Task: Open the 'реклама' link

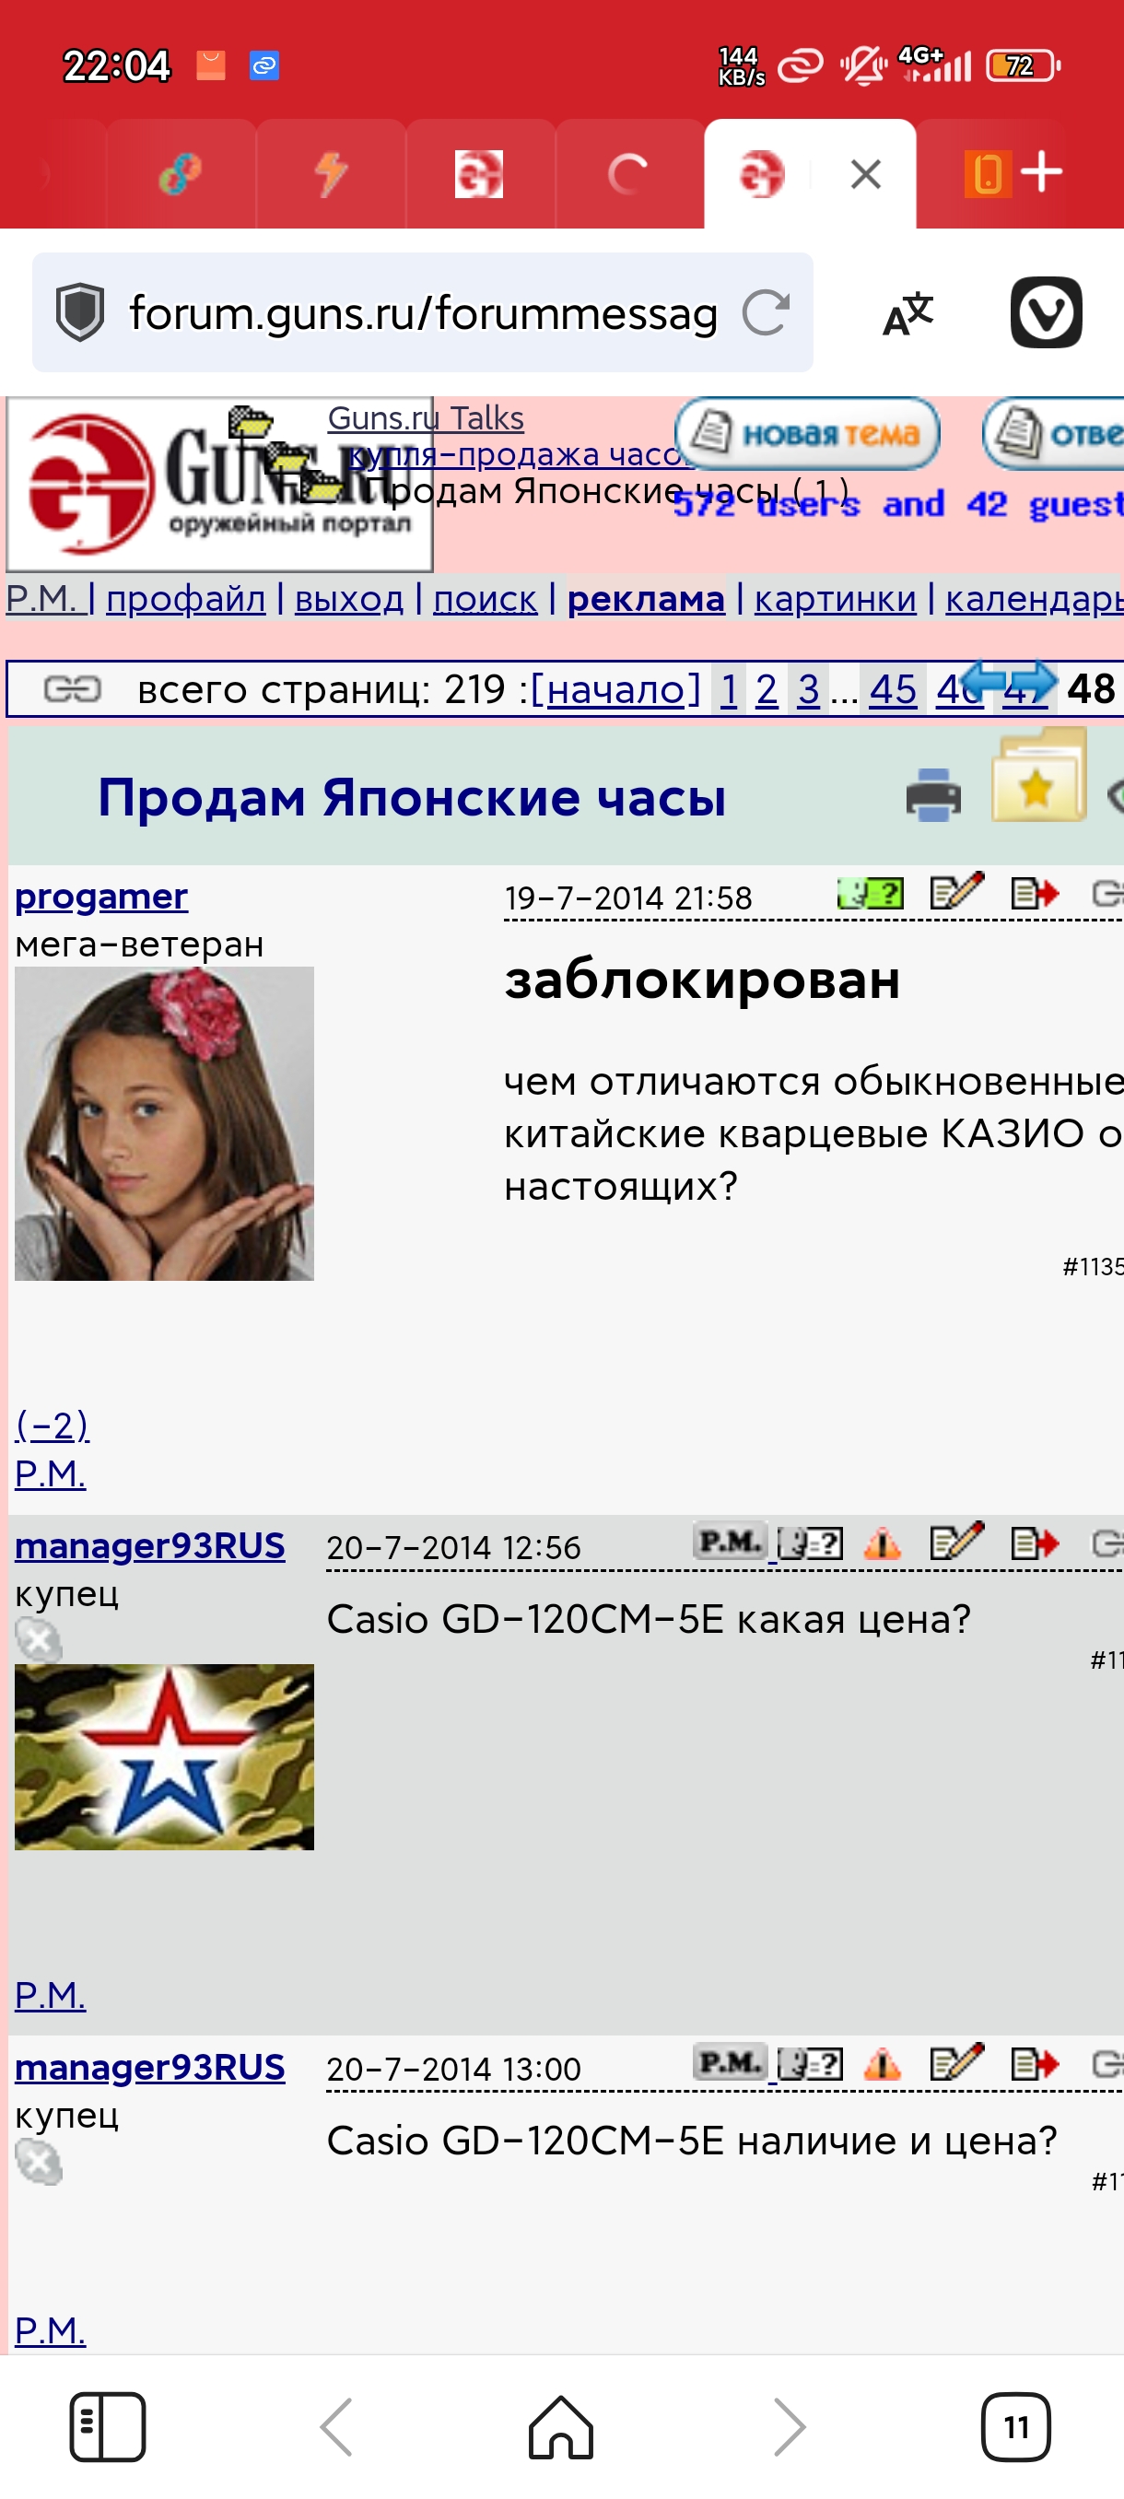Action: point(646,599)
